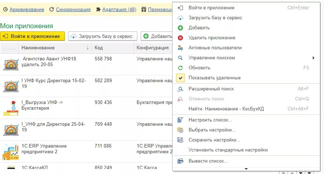The image size is (326, 174).
Task: Click the ! УНФ Курс Директора app icon
Action: 11,86
